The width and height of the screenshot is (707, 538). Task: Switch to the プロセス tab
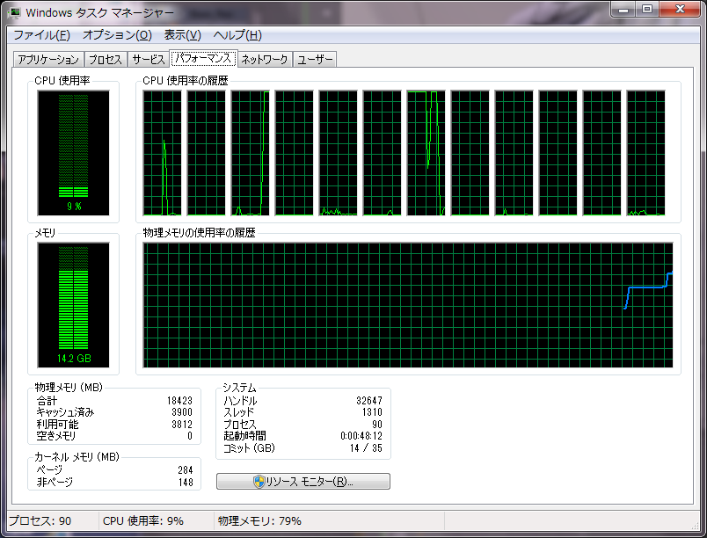click(106, 60)
